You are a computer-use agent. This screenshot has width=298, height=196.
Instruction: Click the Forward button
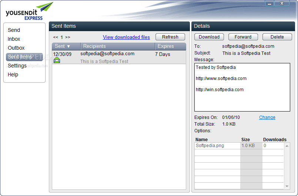coord(243,37)
